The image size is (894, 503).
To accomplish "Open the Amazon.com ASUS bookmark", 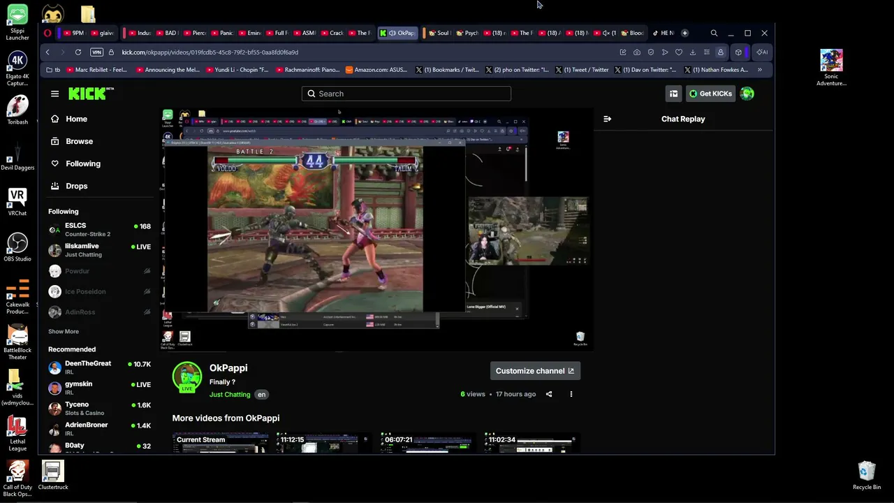I will (x=376, y=70).
